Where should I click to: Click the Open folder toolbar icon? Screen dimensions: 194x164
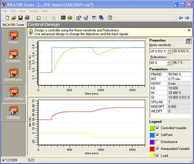click(x=14, y=18)
